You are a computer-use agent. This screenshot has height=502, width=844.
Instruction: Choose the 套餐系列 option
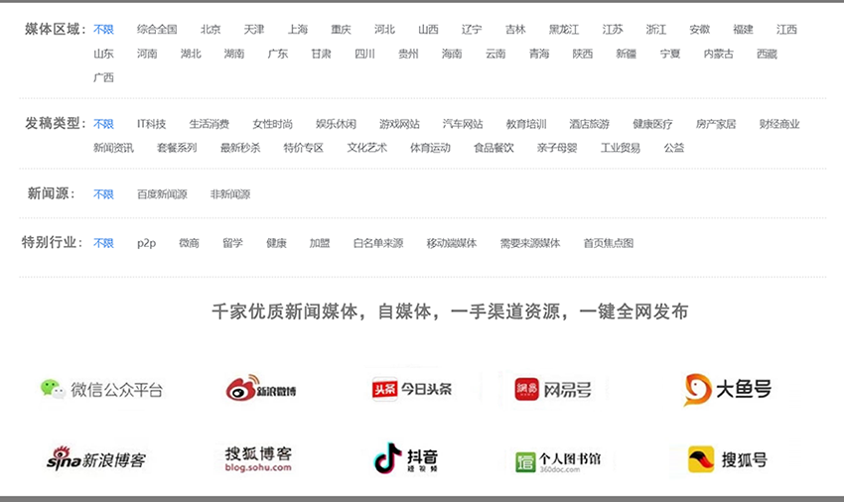point(177,148)
